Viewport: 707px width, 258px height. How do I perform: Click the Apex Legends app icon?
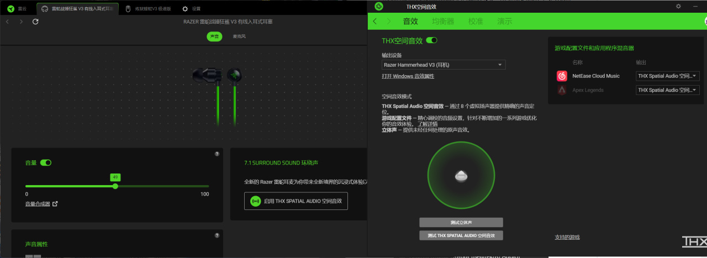coord(562,90)
